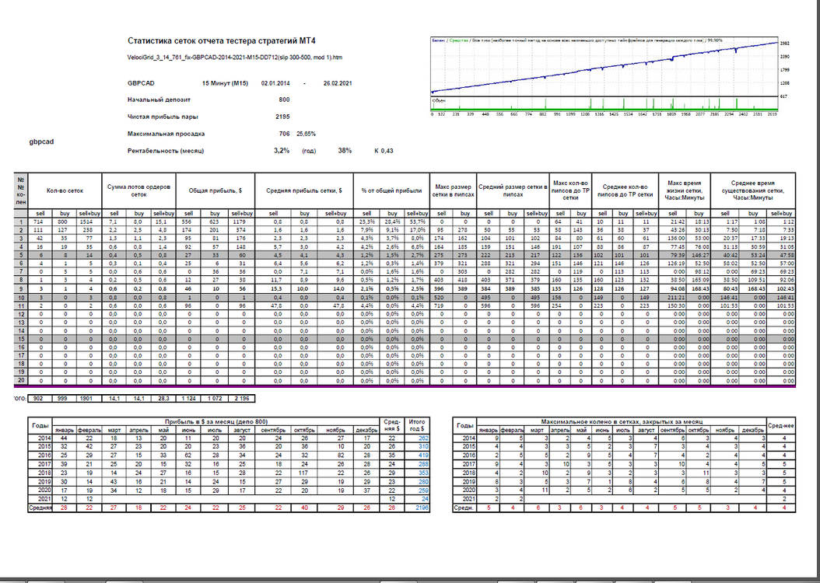Select the totals cell '2 196'
Viewport: 820px width, 583px height.
241,399
